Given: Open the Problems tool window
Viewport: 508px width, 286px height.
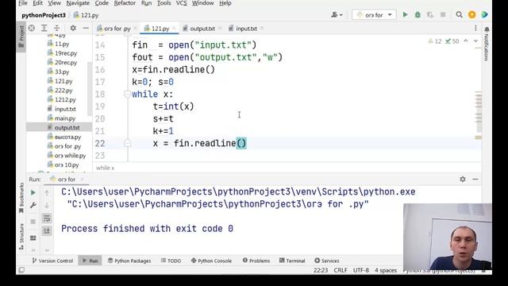Looking at the screenshot, I should [x=256, y=261].
